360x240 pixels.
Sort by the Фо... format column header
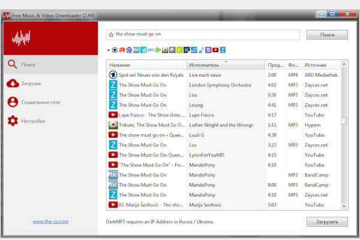[293, 65]
